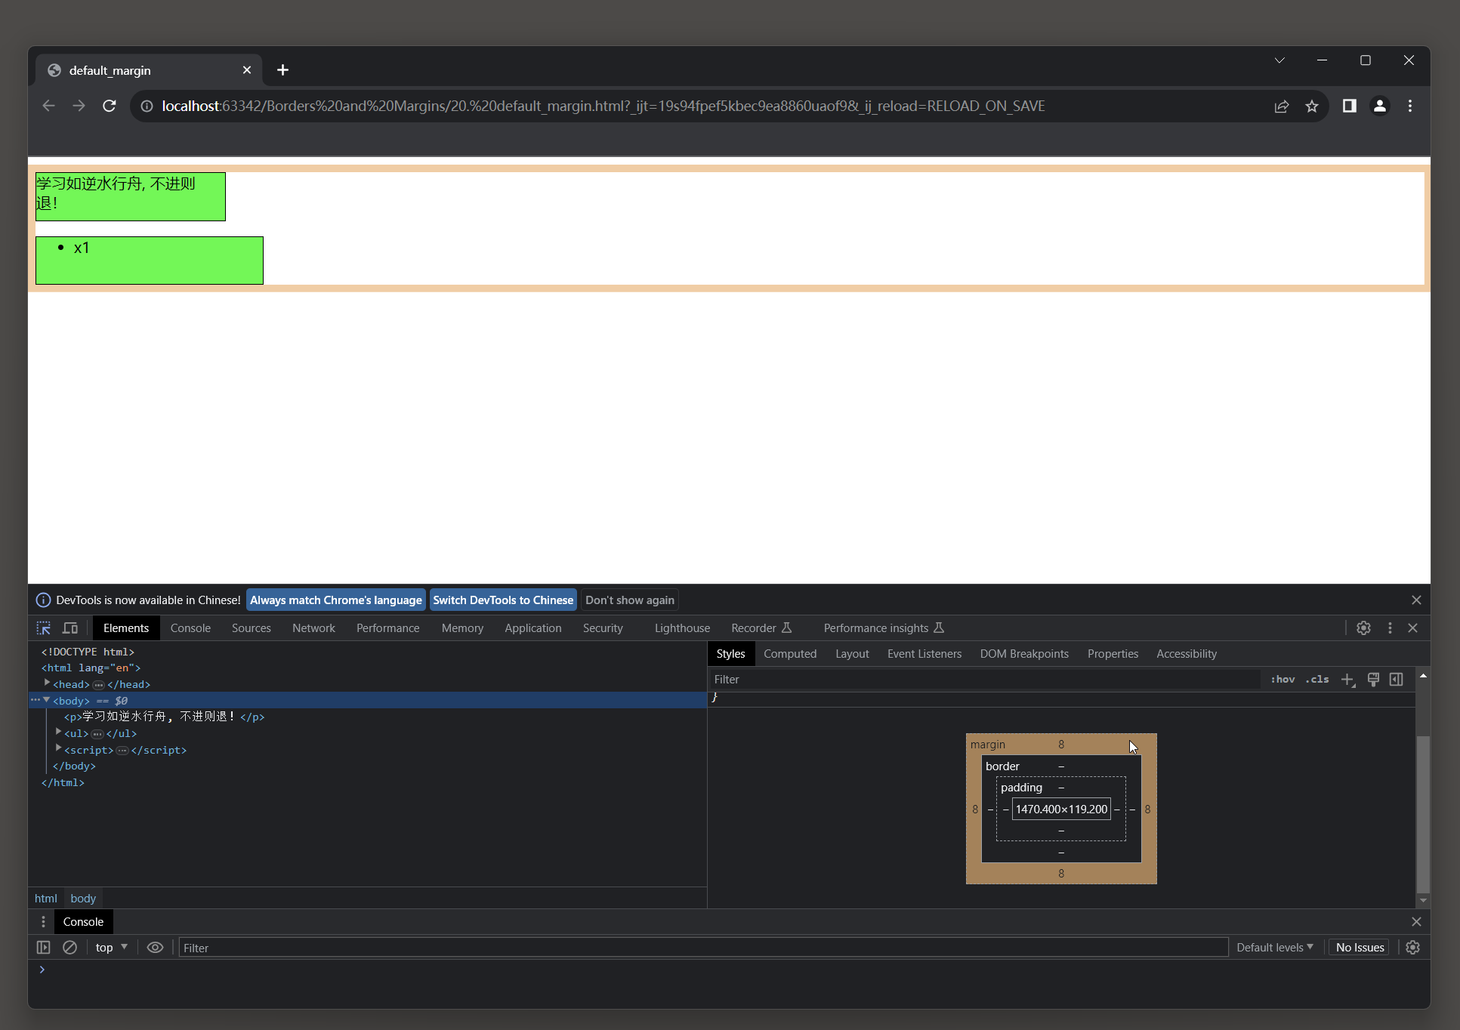Toggle the :hov element state panel

[1283, 680]
